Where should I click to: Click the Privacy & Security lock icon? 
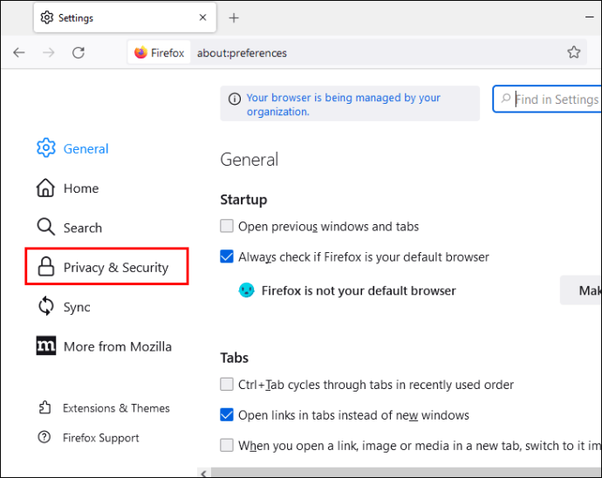45,266
